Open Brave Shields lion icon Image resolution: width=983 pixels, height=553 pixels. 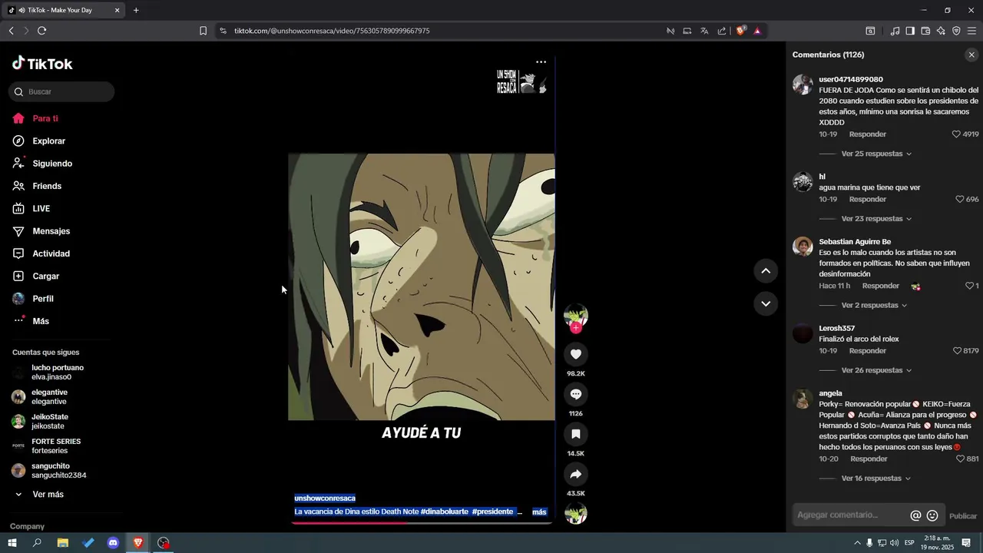pos(740,31)
